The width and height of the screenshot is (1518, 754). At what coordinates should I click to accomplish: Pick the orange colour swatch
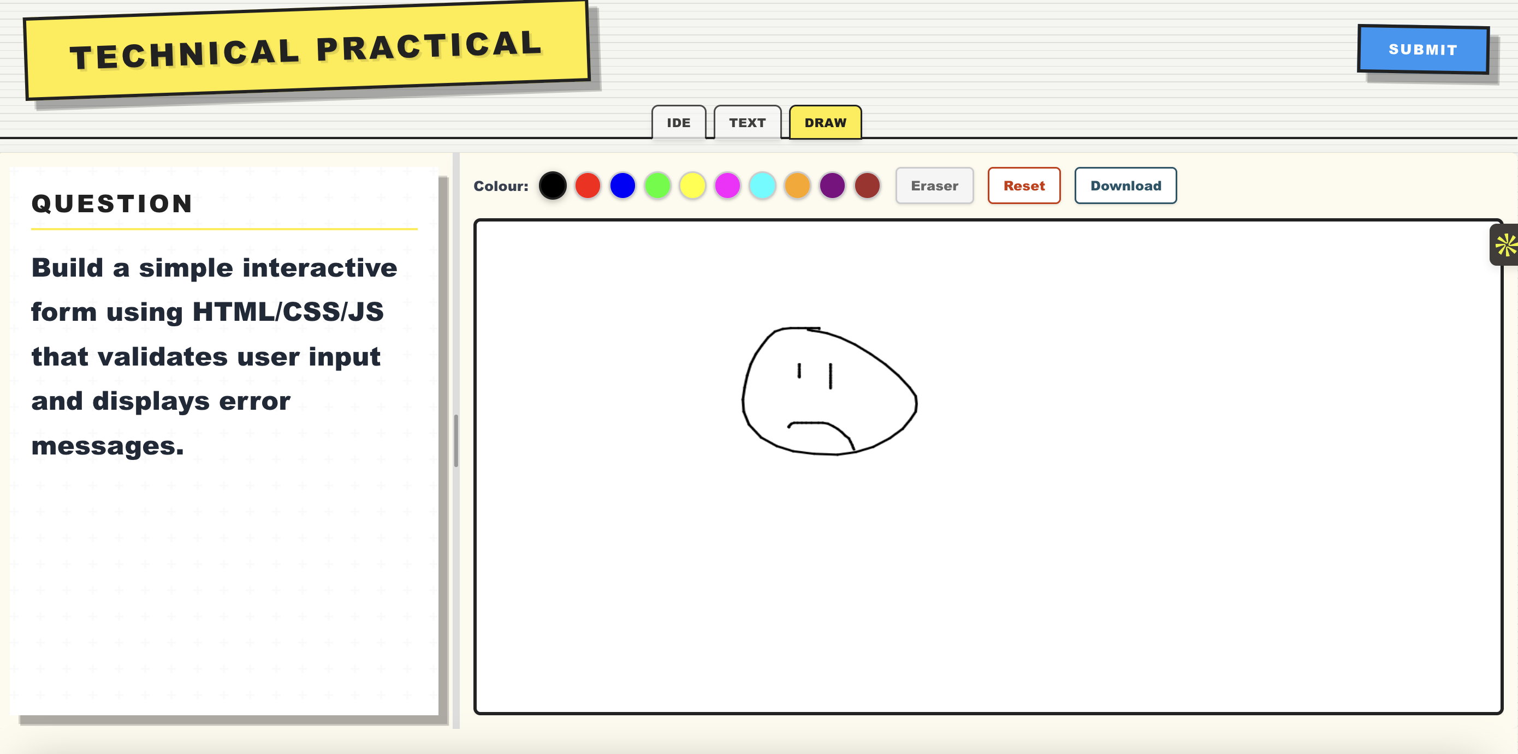click(x=797, y=186)
